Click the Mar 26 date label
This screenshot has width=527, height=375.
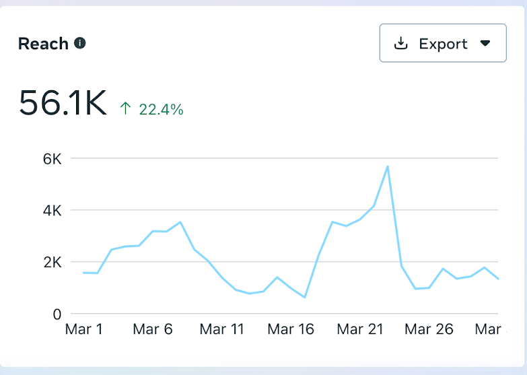[429, 329]
